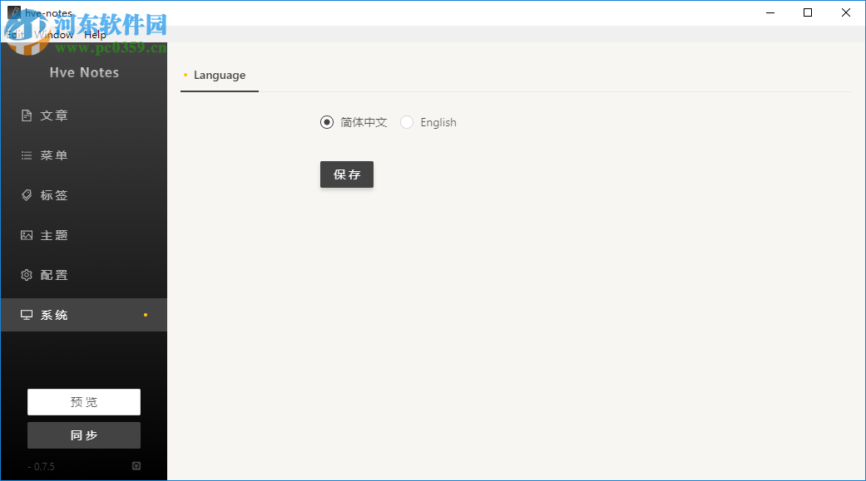Click the Hve Notes title

coord(84,72)
